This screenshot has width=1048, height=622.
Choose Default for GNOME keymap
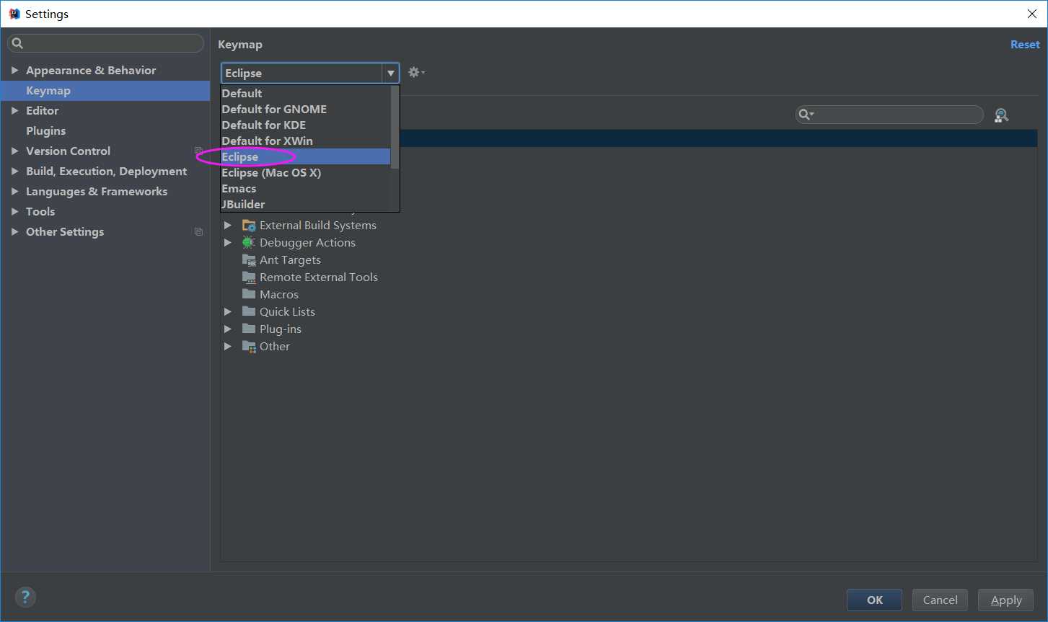306,110
